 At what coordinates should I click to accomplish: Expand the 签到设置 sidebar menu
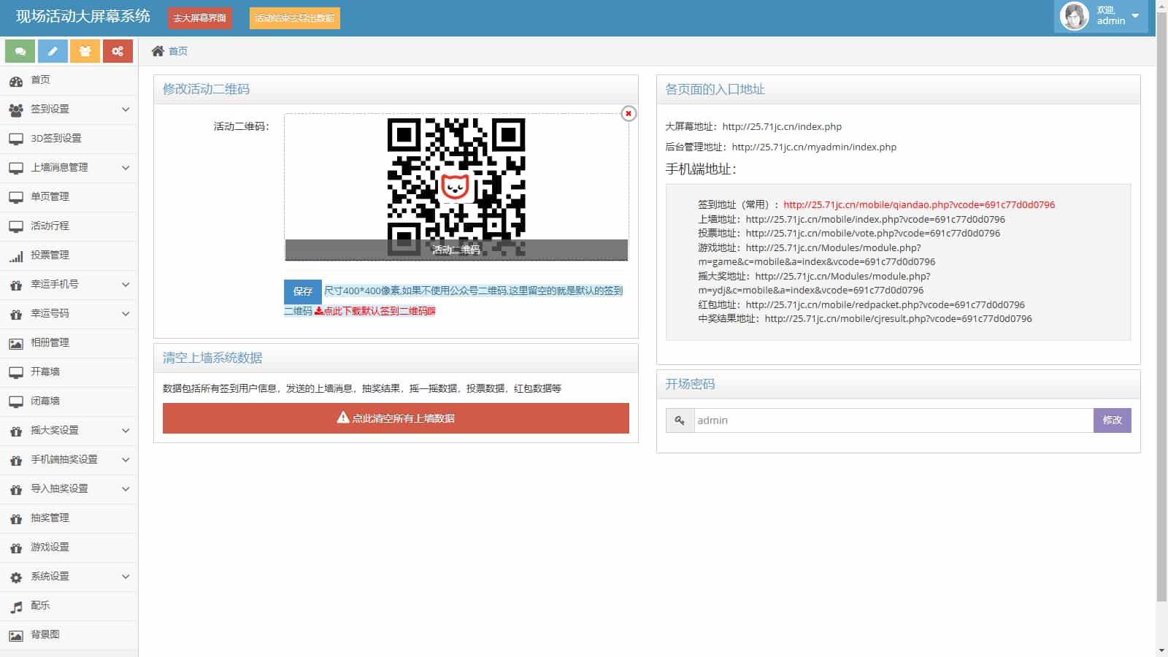pyautogui.click(x=69, y=109)
